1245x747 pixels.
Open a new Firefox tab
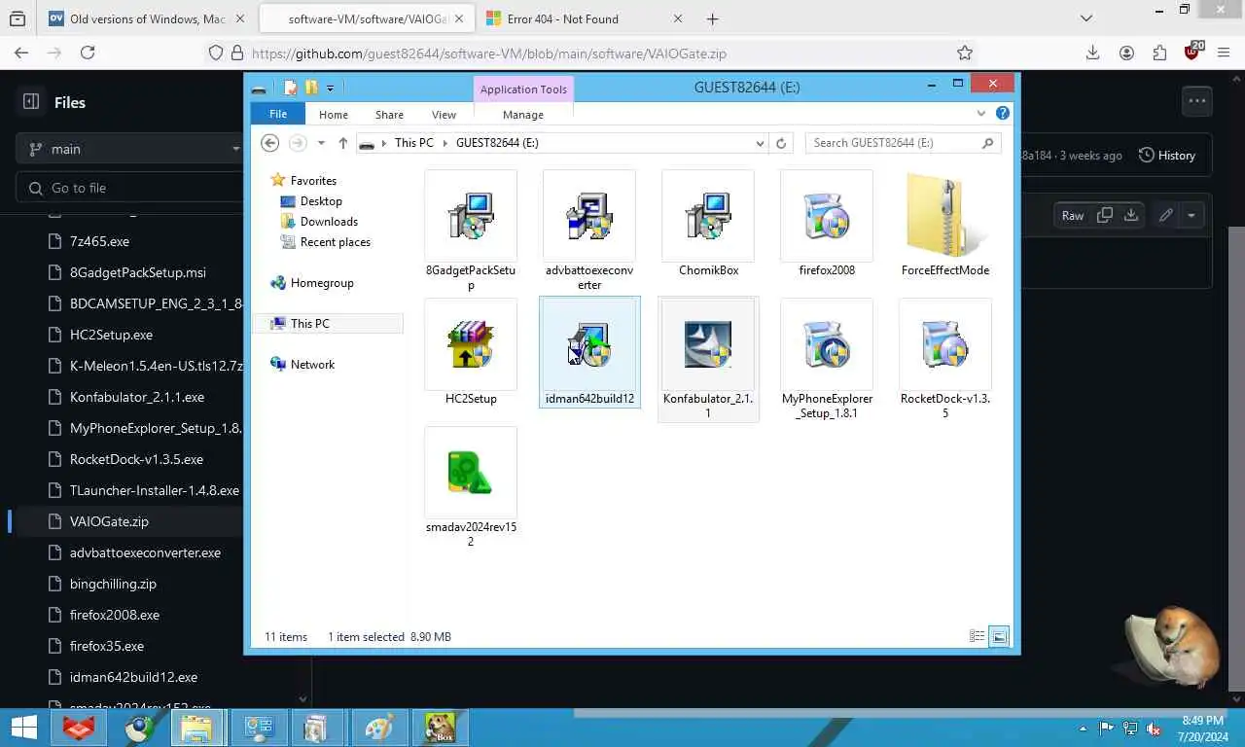coord(712,18)
